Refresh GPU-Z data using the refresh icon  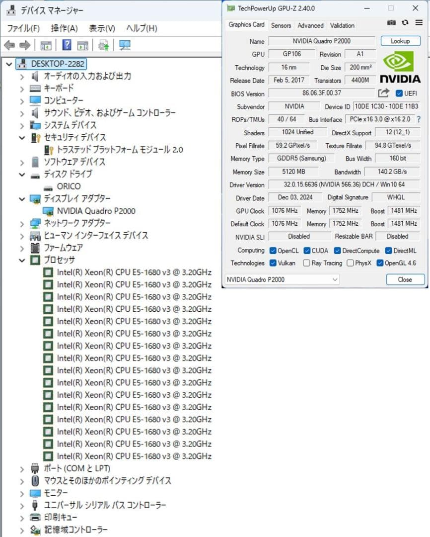point(404,22)
